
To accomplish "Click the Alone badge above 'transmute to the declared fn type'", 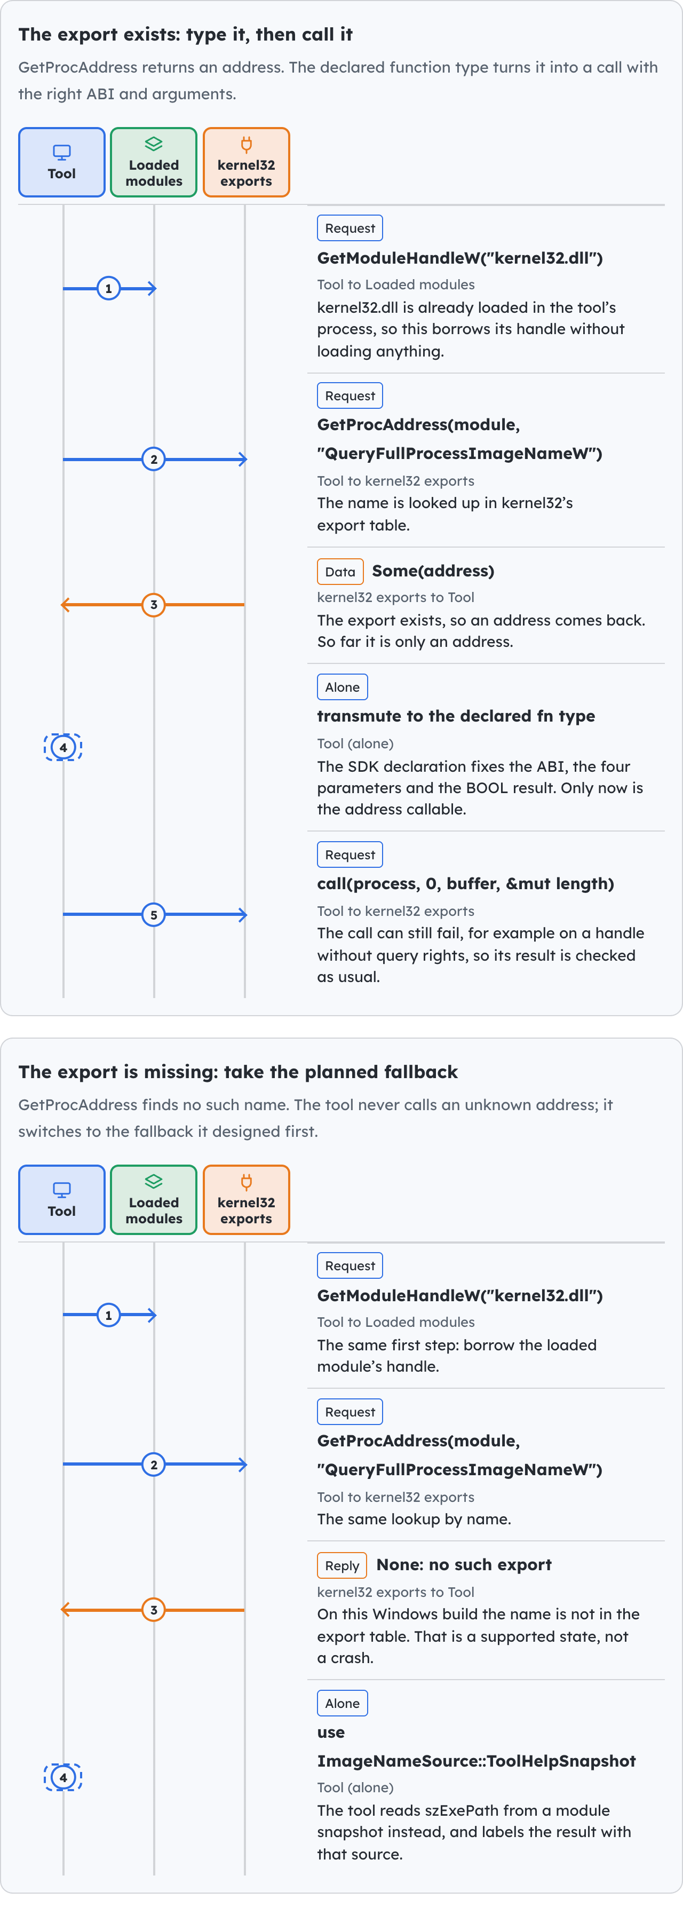I will [343, 687].
